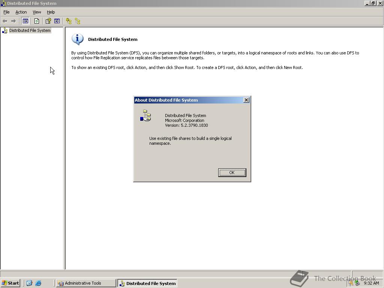Select Distributed File System tree node
The image size is (384, 288).
point(30,30)
